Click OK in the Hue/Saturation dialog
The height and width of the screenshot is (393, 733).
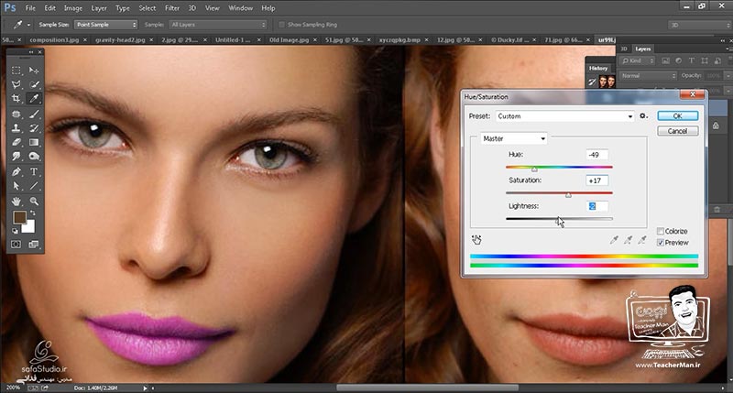tap(677, 116)
